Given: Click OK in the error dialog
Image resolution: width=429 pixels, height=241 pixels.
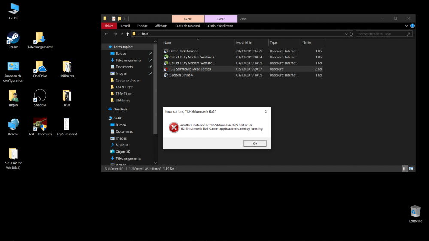Looking at the screenshot, I should pyautogui.click(x=255, y=143).
